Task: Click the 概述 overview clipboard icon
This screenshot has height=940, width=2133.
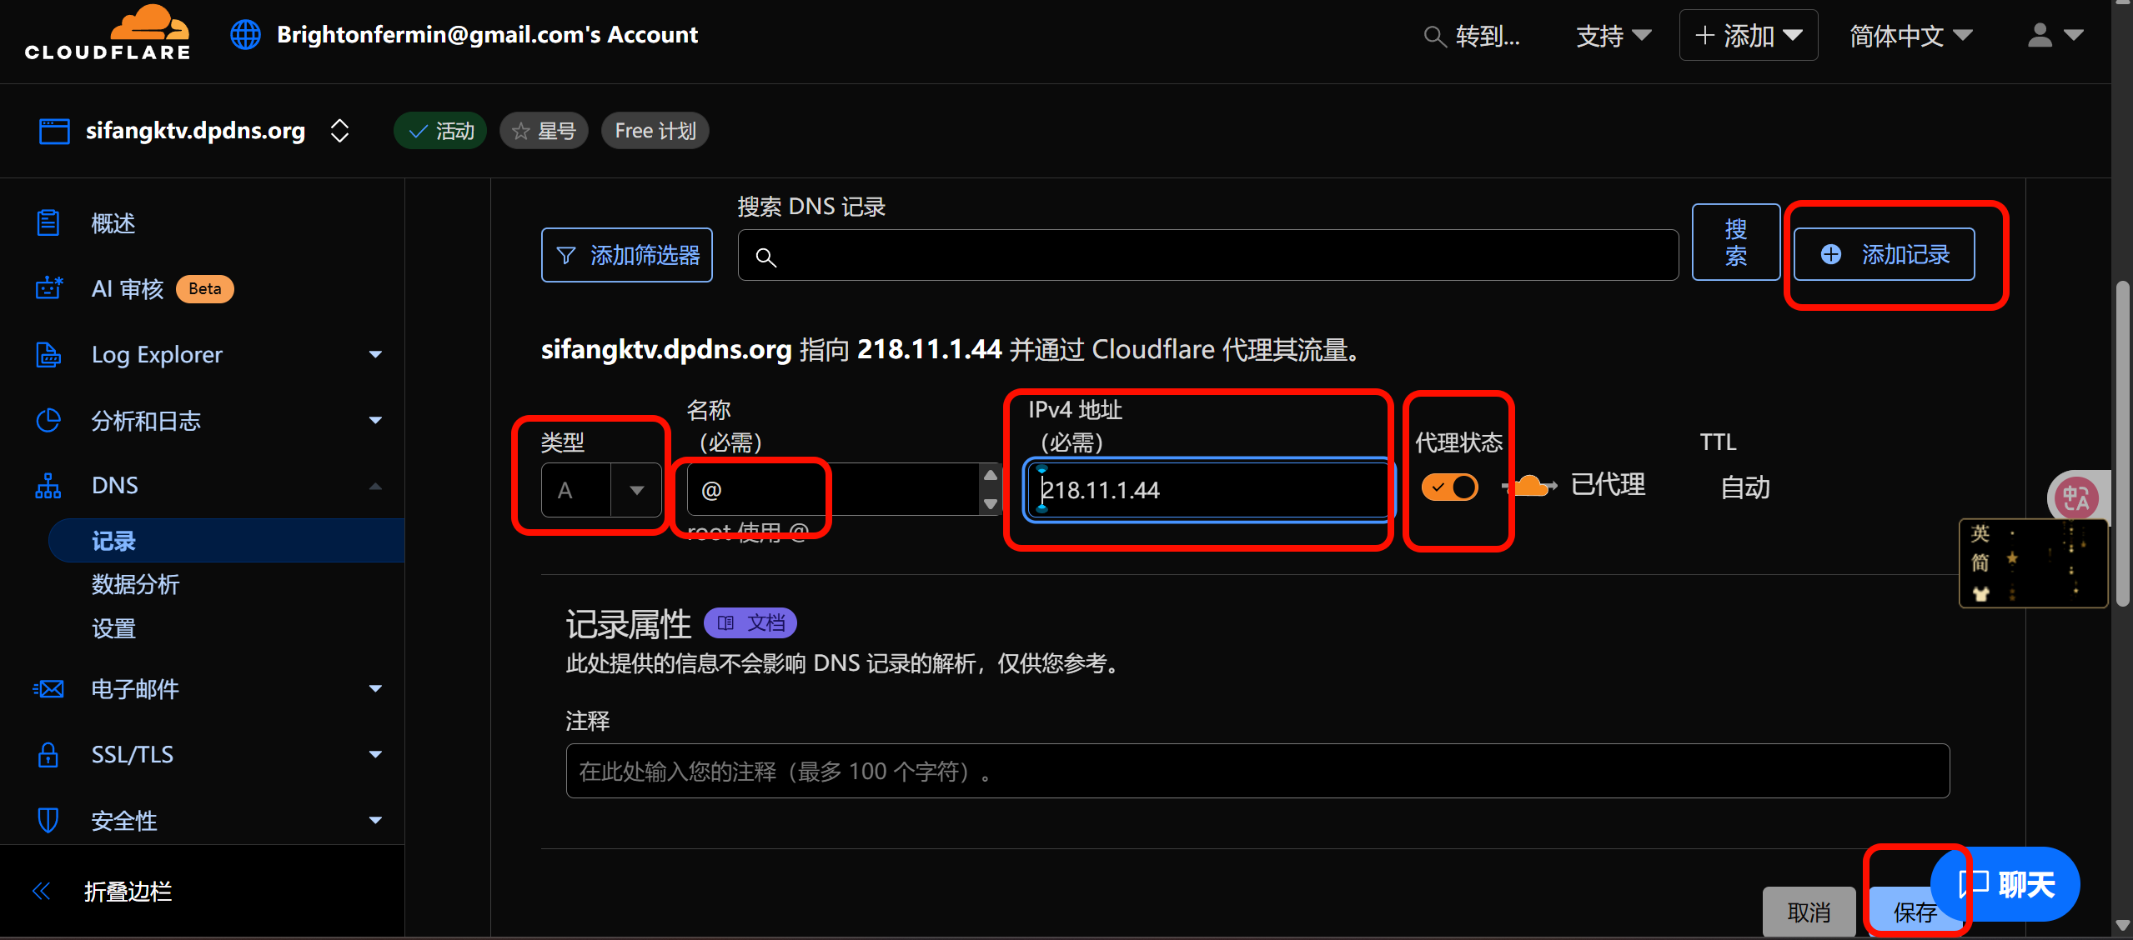Action: tap(48, 222)
